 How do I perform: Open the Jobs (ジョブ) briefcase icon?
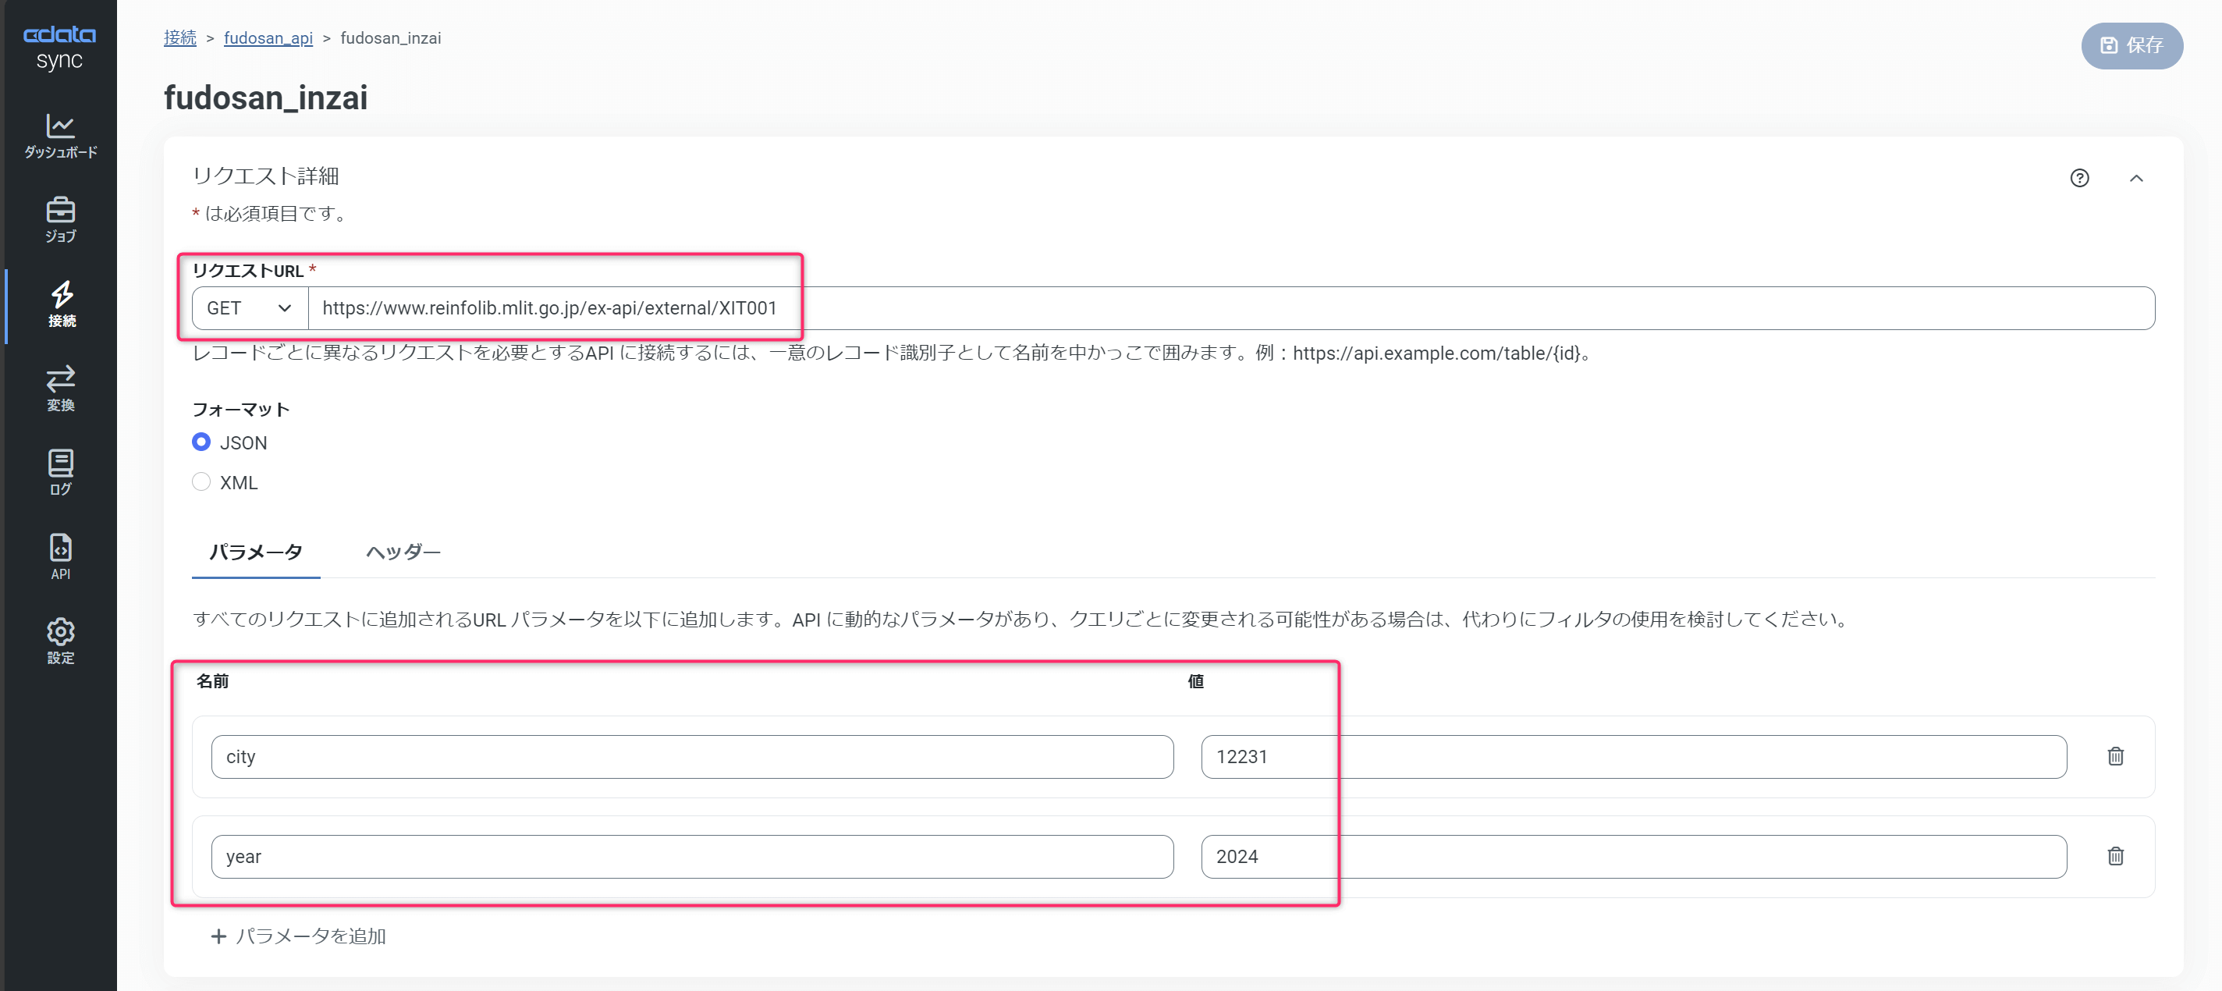click(x=60, y=220)
